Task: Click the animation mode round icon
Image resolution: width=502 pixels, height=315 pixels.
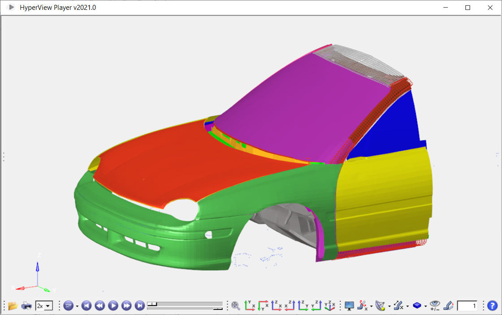Action: (68, 306)
